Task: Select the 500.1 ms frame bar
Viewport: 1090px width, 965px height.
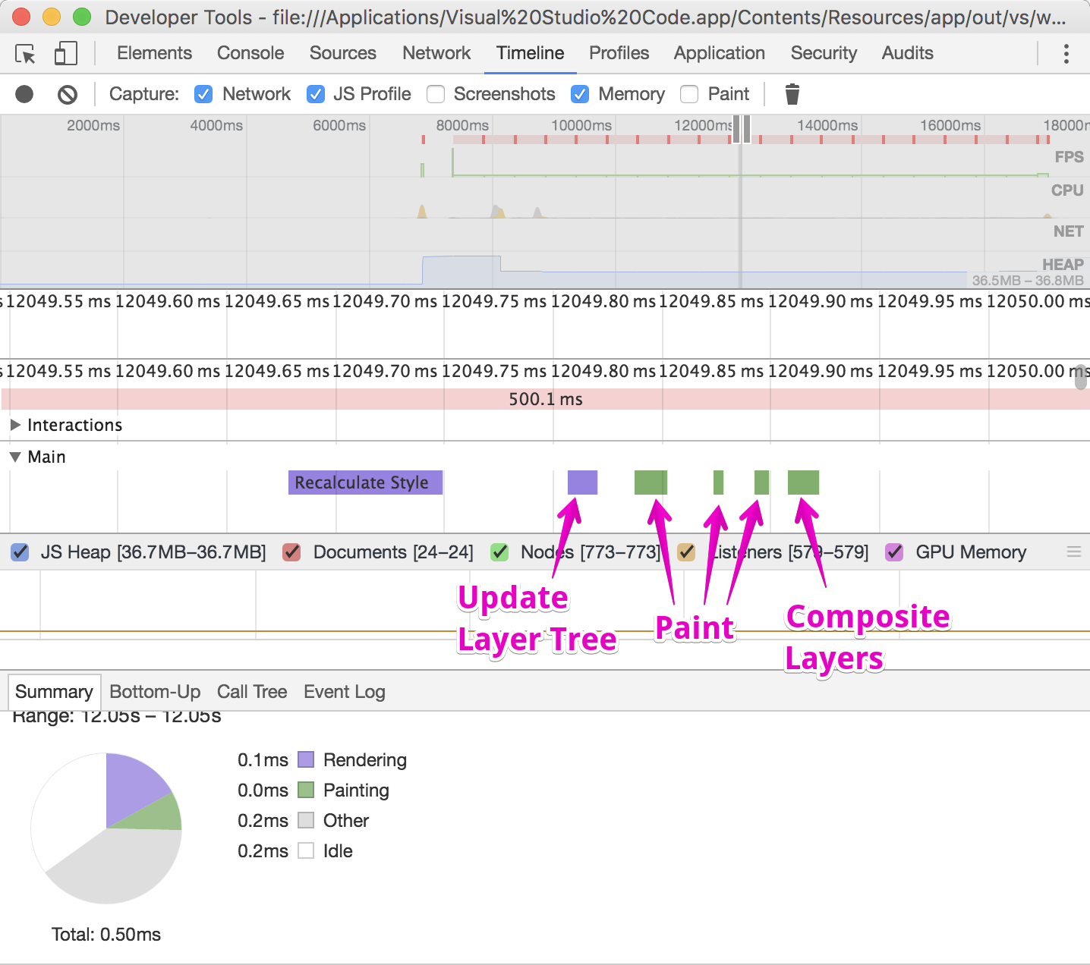Action: (x=545, y=399)
